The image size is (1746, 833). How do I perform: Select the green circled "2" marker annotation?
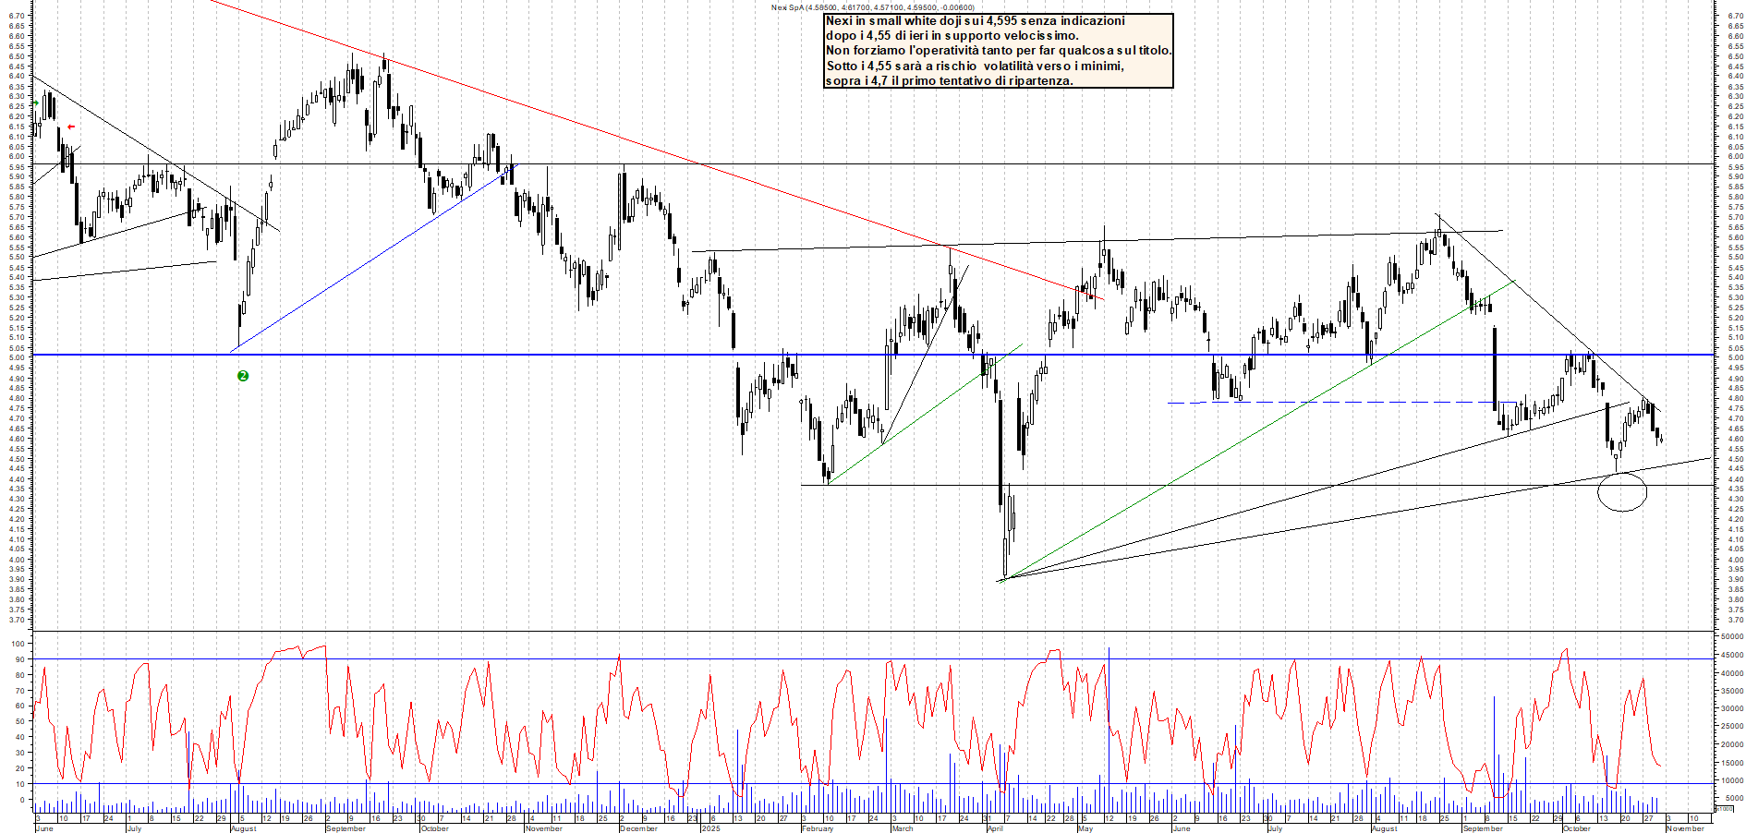(x=244, y=376)
